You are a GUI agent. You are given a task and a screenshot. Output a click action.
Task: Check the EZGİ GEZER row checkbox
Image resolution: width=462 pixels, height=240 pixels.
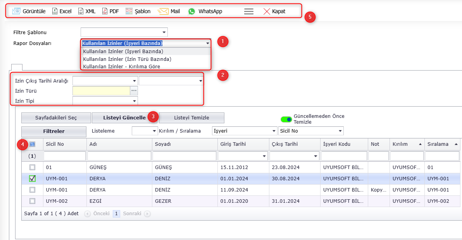(33, 201)
